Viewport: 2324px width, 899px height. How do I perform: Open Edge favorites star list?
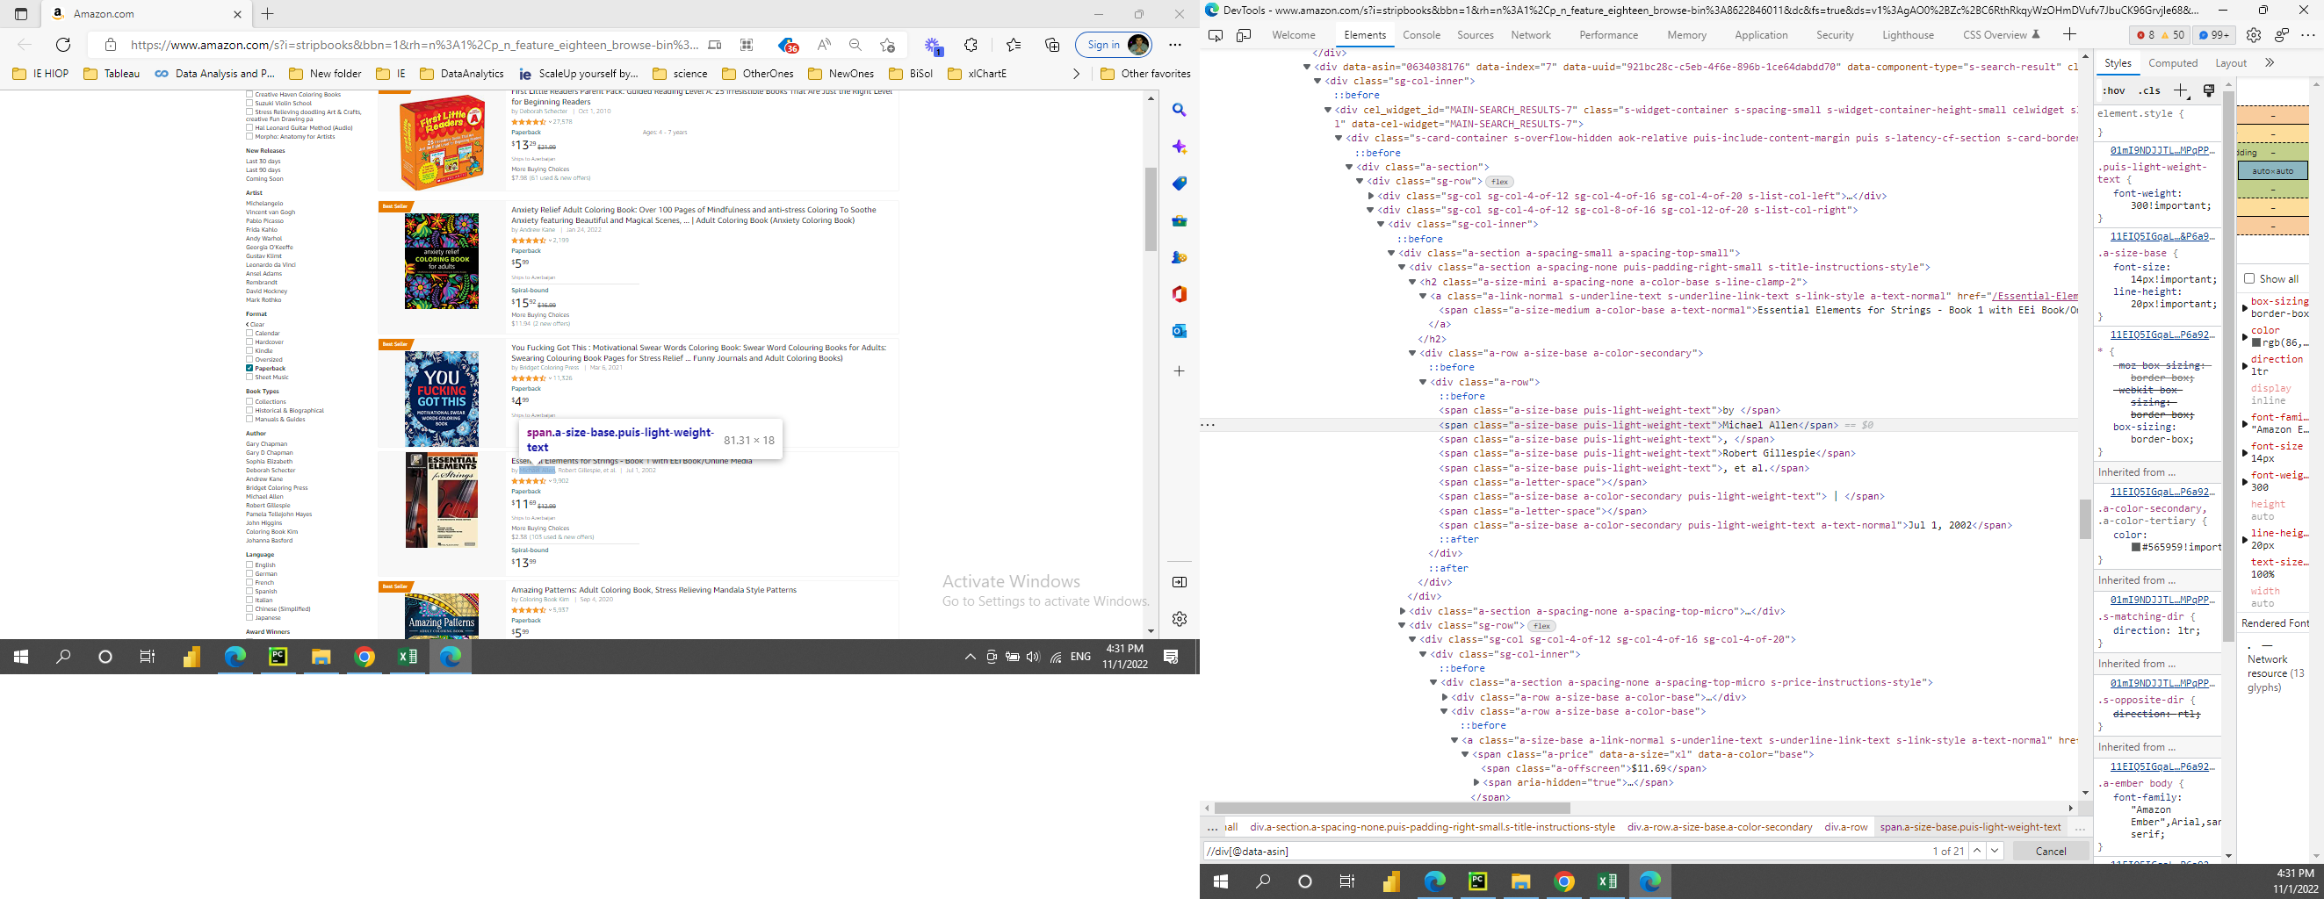(x=1014, y=44)
